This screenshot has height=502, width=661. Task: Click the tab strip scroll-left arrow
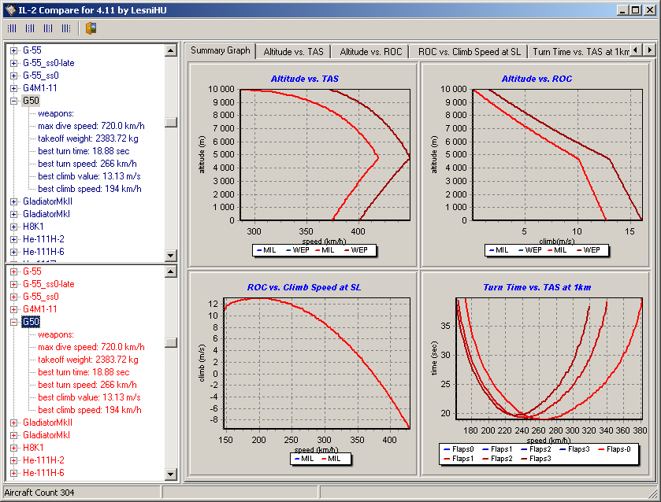636,50
